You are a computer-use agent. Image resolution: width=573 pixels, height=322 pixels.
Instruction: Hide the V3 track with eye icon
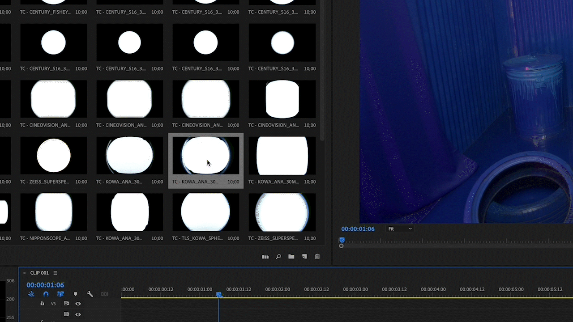pos(78,304)
